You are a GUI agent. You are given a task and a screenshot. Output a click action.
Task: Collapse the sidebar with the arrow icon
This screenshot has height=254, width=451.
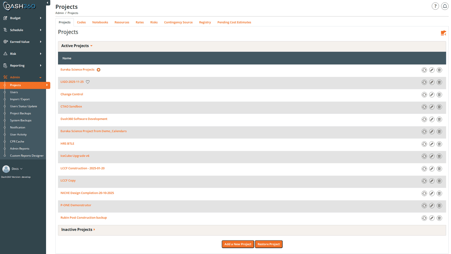click(x=48, y=3)
